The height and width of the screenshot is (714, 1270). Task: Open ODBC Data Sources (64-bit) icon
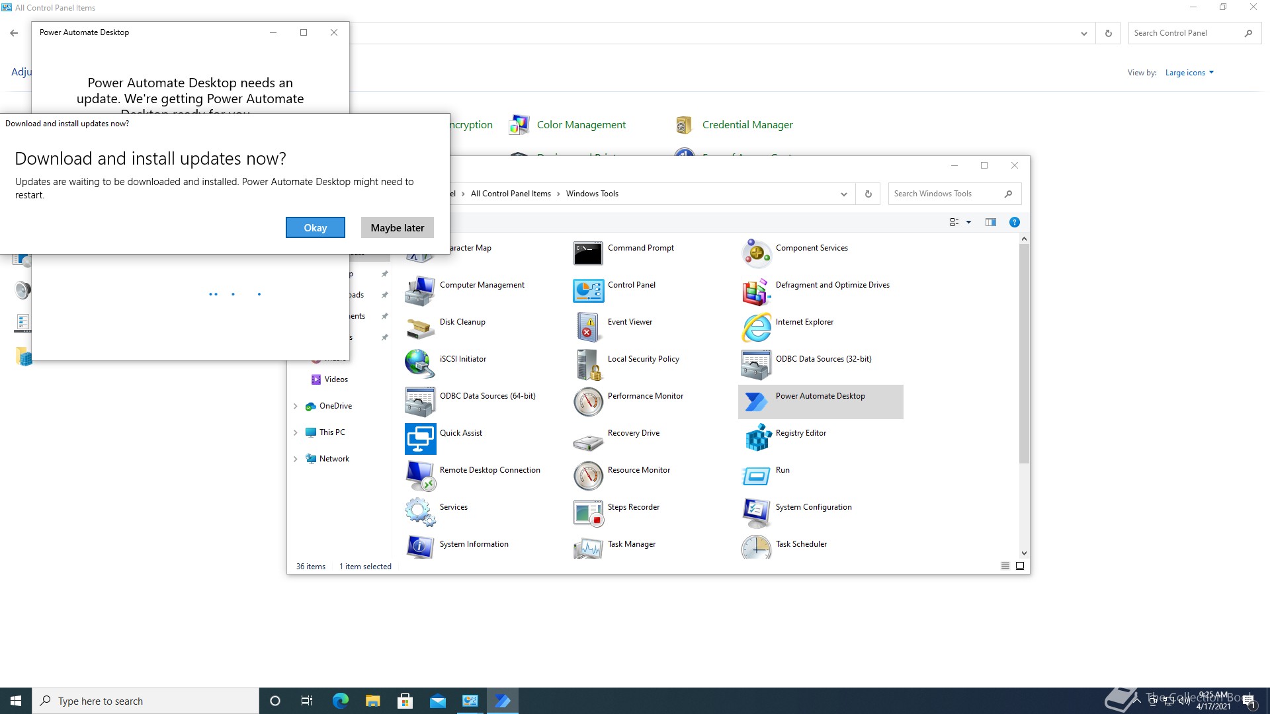(420, 401)
